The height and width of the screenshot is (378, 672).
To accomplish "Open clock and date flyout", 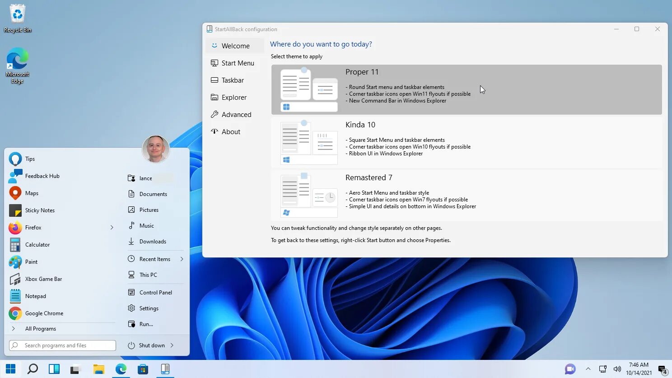I will click(639, 369).
